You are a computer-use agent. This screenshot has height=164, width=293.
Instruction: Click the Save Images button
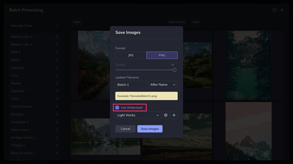click(x=150, y=129)
